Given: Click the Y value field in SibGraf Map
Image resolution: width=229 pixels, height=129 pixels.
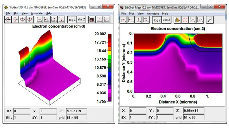Looking at the screenshot, I should (165, 111).
